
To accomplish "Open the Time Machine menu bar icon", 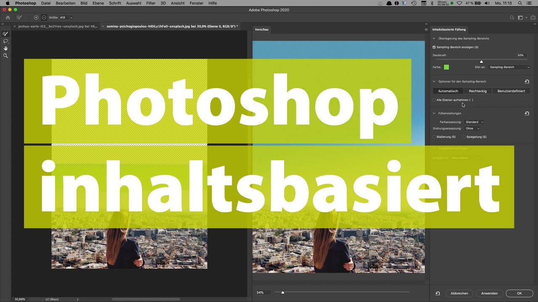I will pyautogui.click(x=414, y=3).
